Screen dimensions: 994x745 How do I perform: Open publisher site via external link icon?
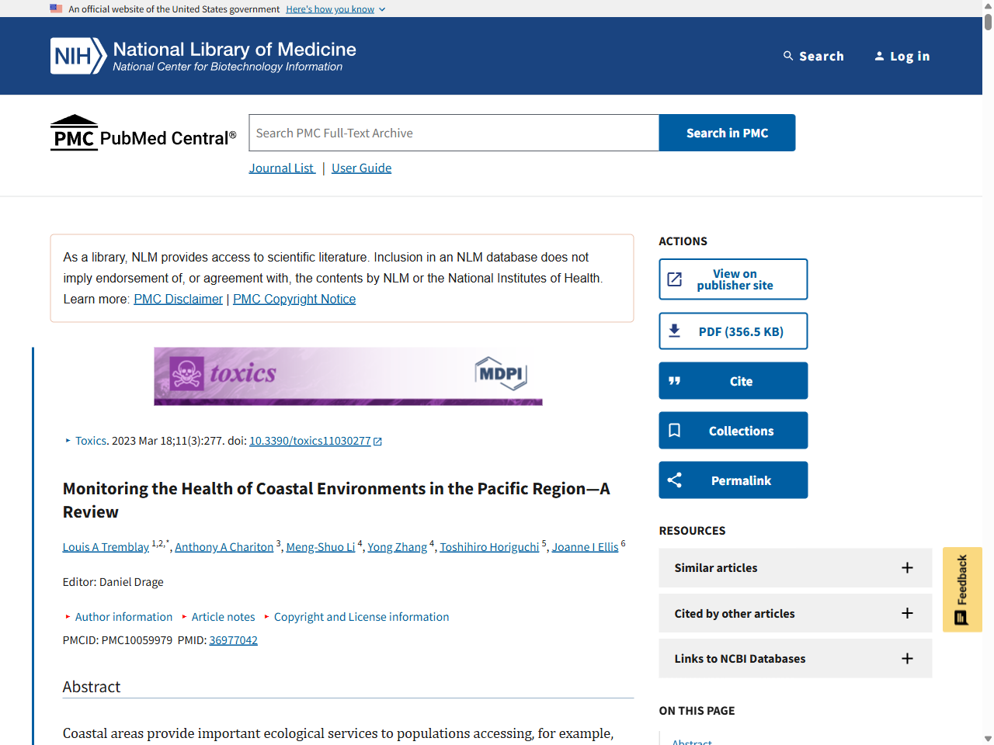pyautogui.click(x=675, y=279)
